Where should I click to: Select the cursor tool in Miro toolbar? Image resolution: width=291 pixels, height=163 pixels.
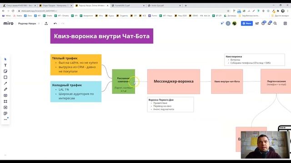[x=5, y=59]
